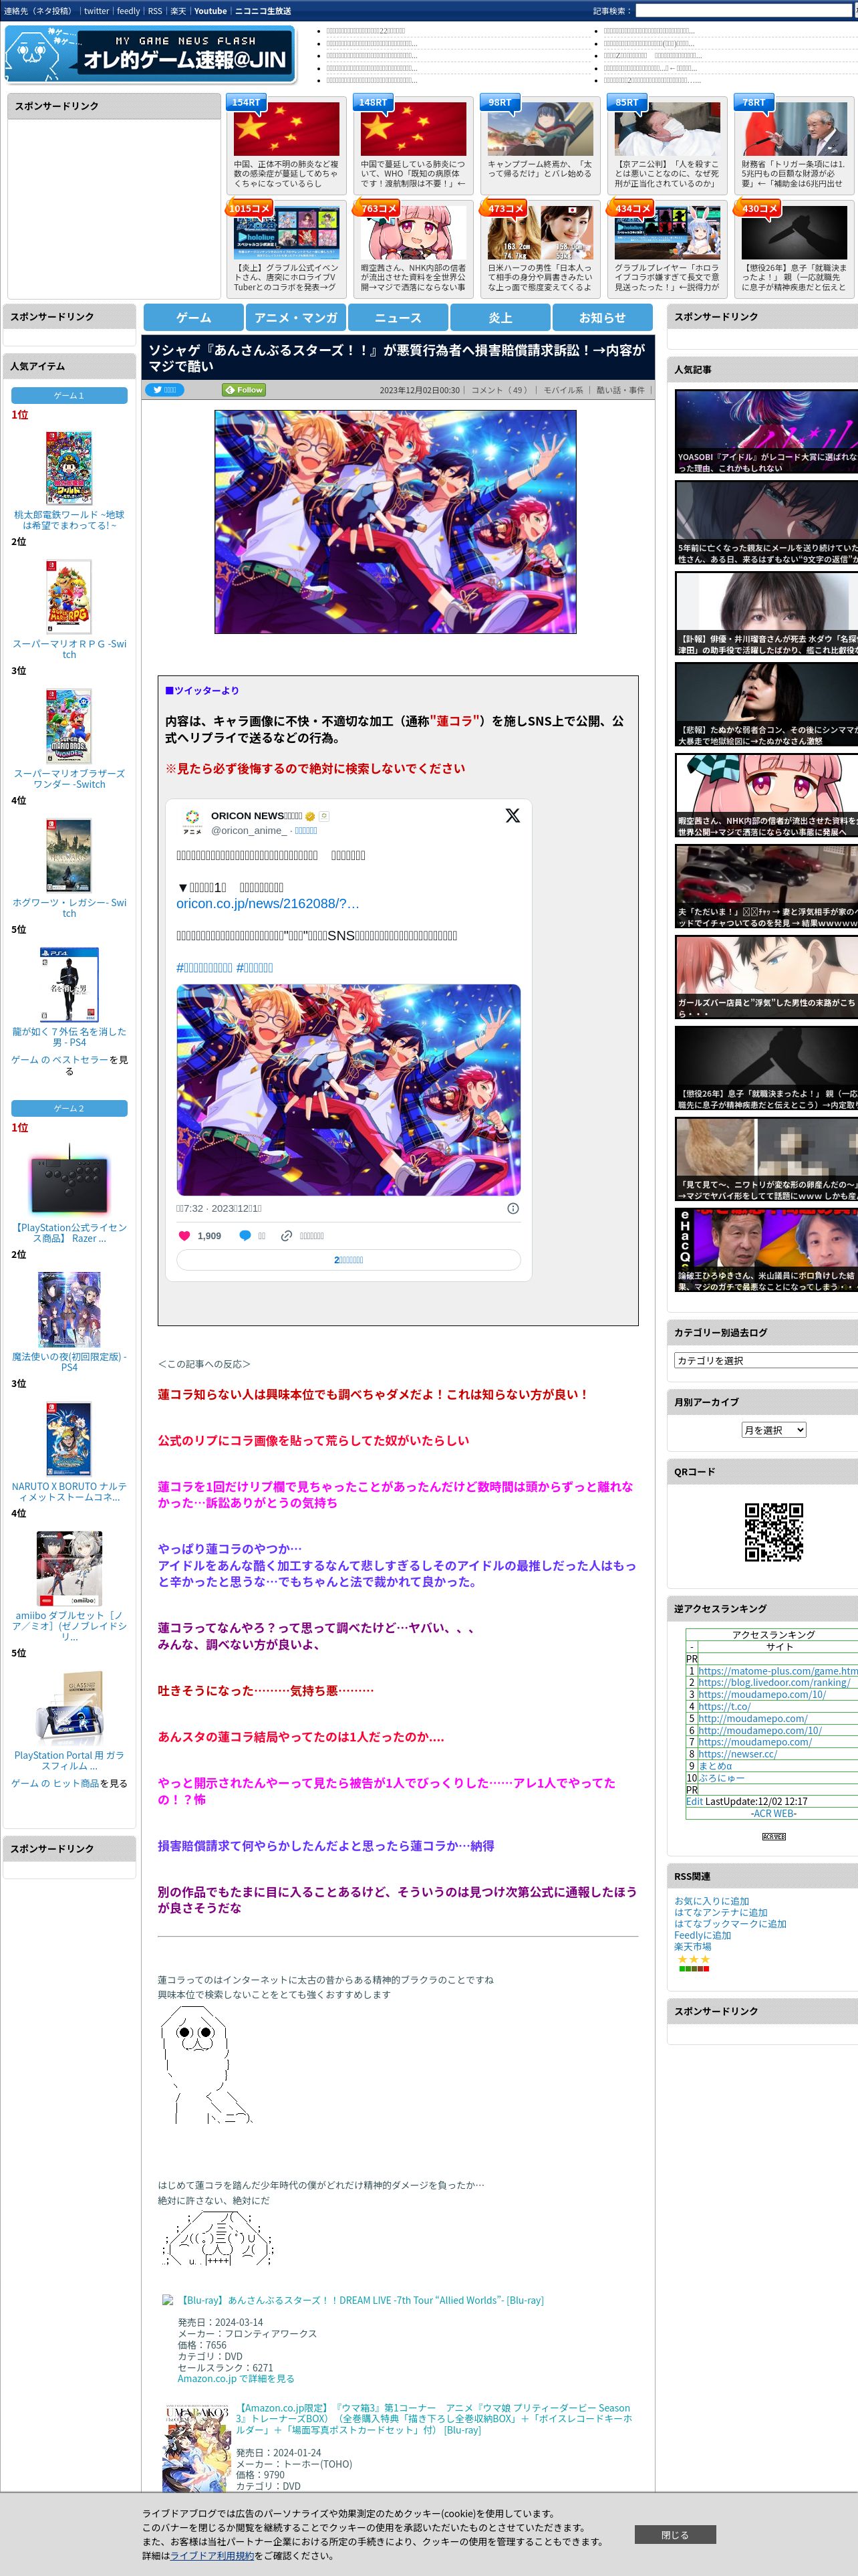Click the ニコニコ生放送 top bar link
This screenshot has height=2576, width=858.
click(x=263, y=11)
